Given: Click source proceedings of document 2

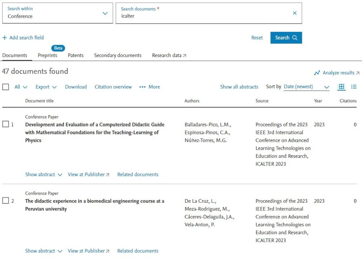Looking at the screenshot, I should point(283,221).
